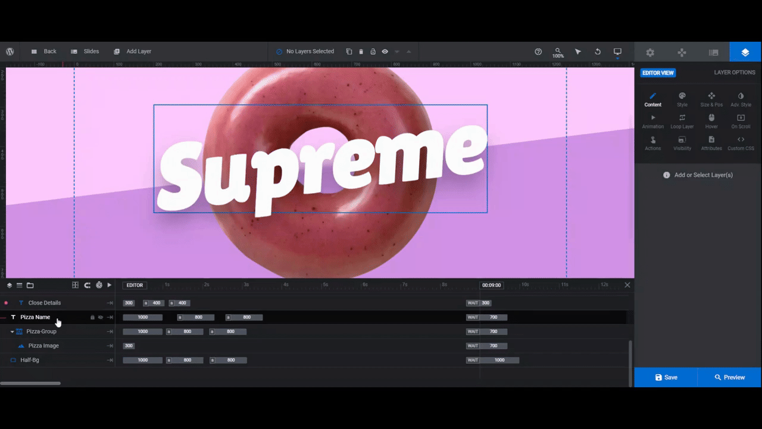Duplicate layer using the copy icon
The width and height of the screenshot is (762, 429).
coord(349,51)
